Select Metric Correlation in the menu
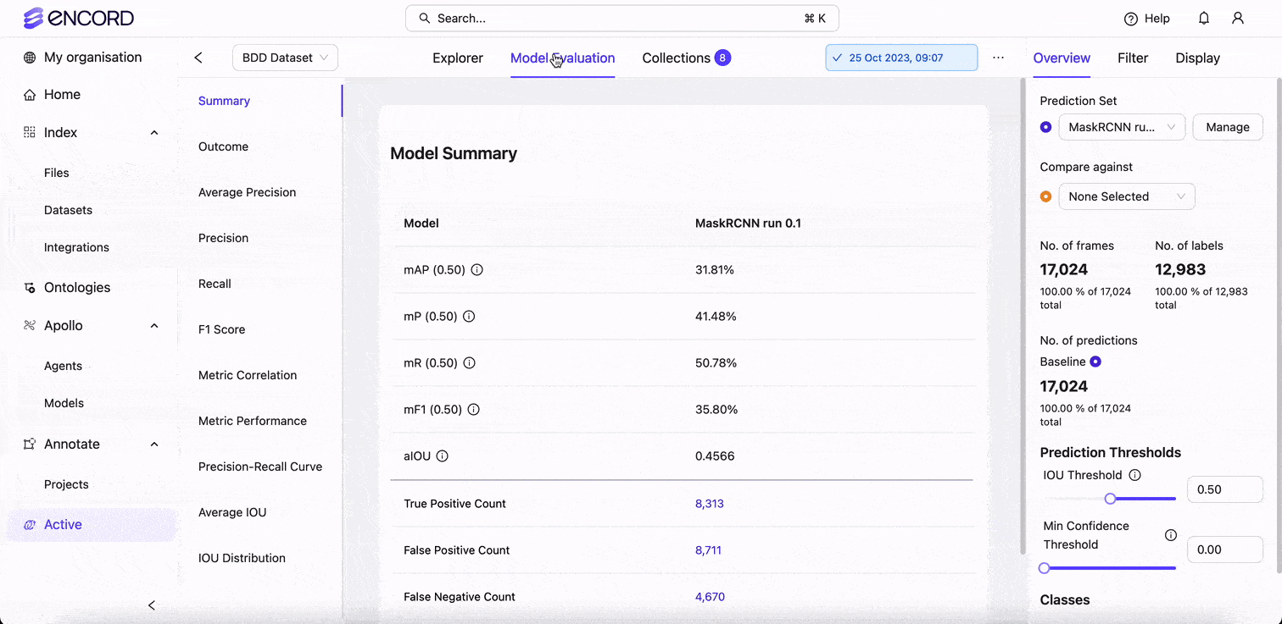 pyautogui.click(x=248, y=375)
